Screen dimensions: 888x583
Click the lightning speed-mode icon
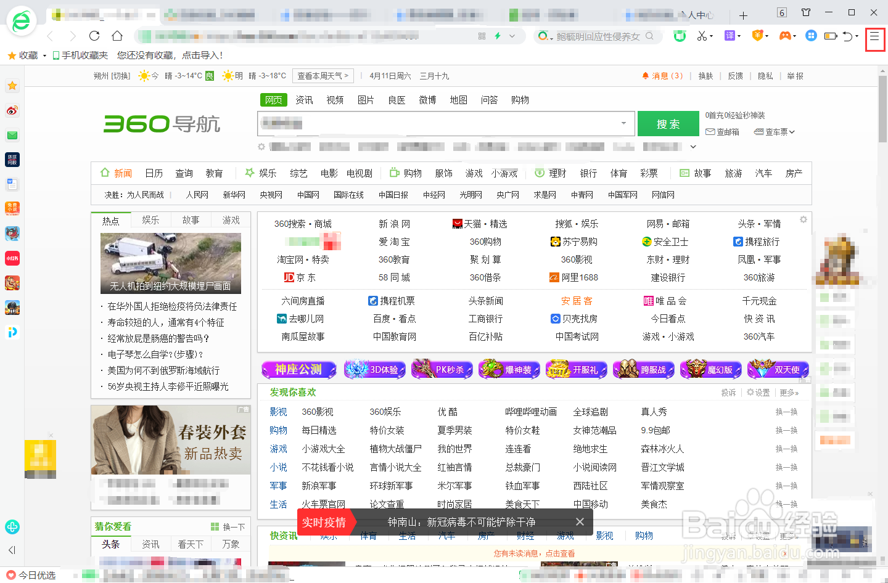click(x=498, y=36)
